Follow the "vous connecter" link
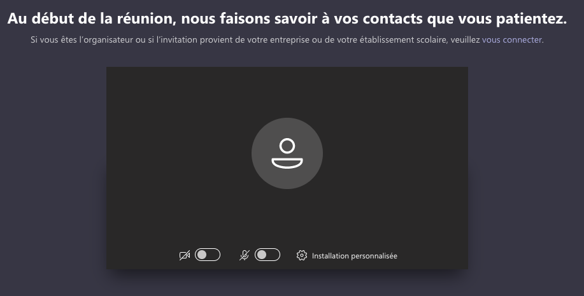This screenshot has height=296, width=584. point(512,39)
